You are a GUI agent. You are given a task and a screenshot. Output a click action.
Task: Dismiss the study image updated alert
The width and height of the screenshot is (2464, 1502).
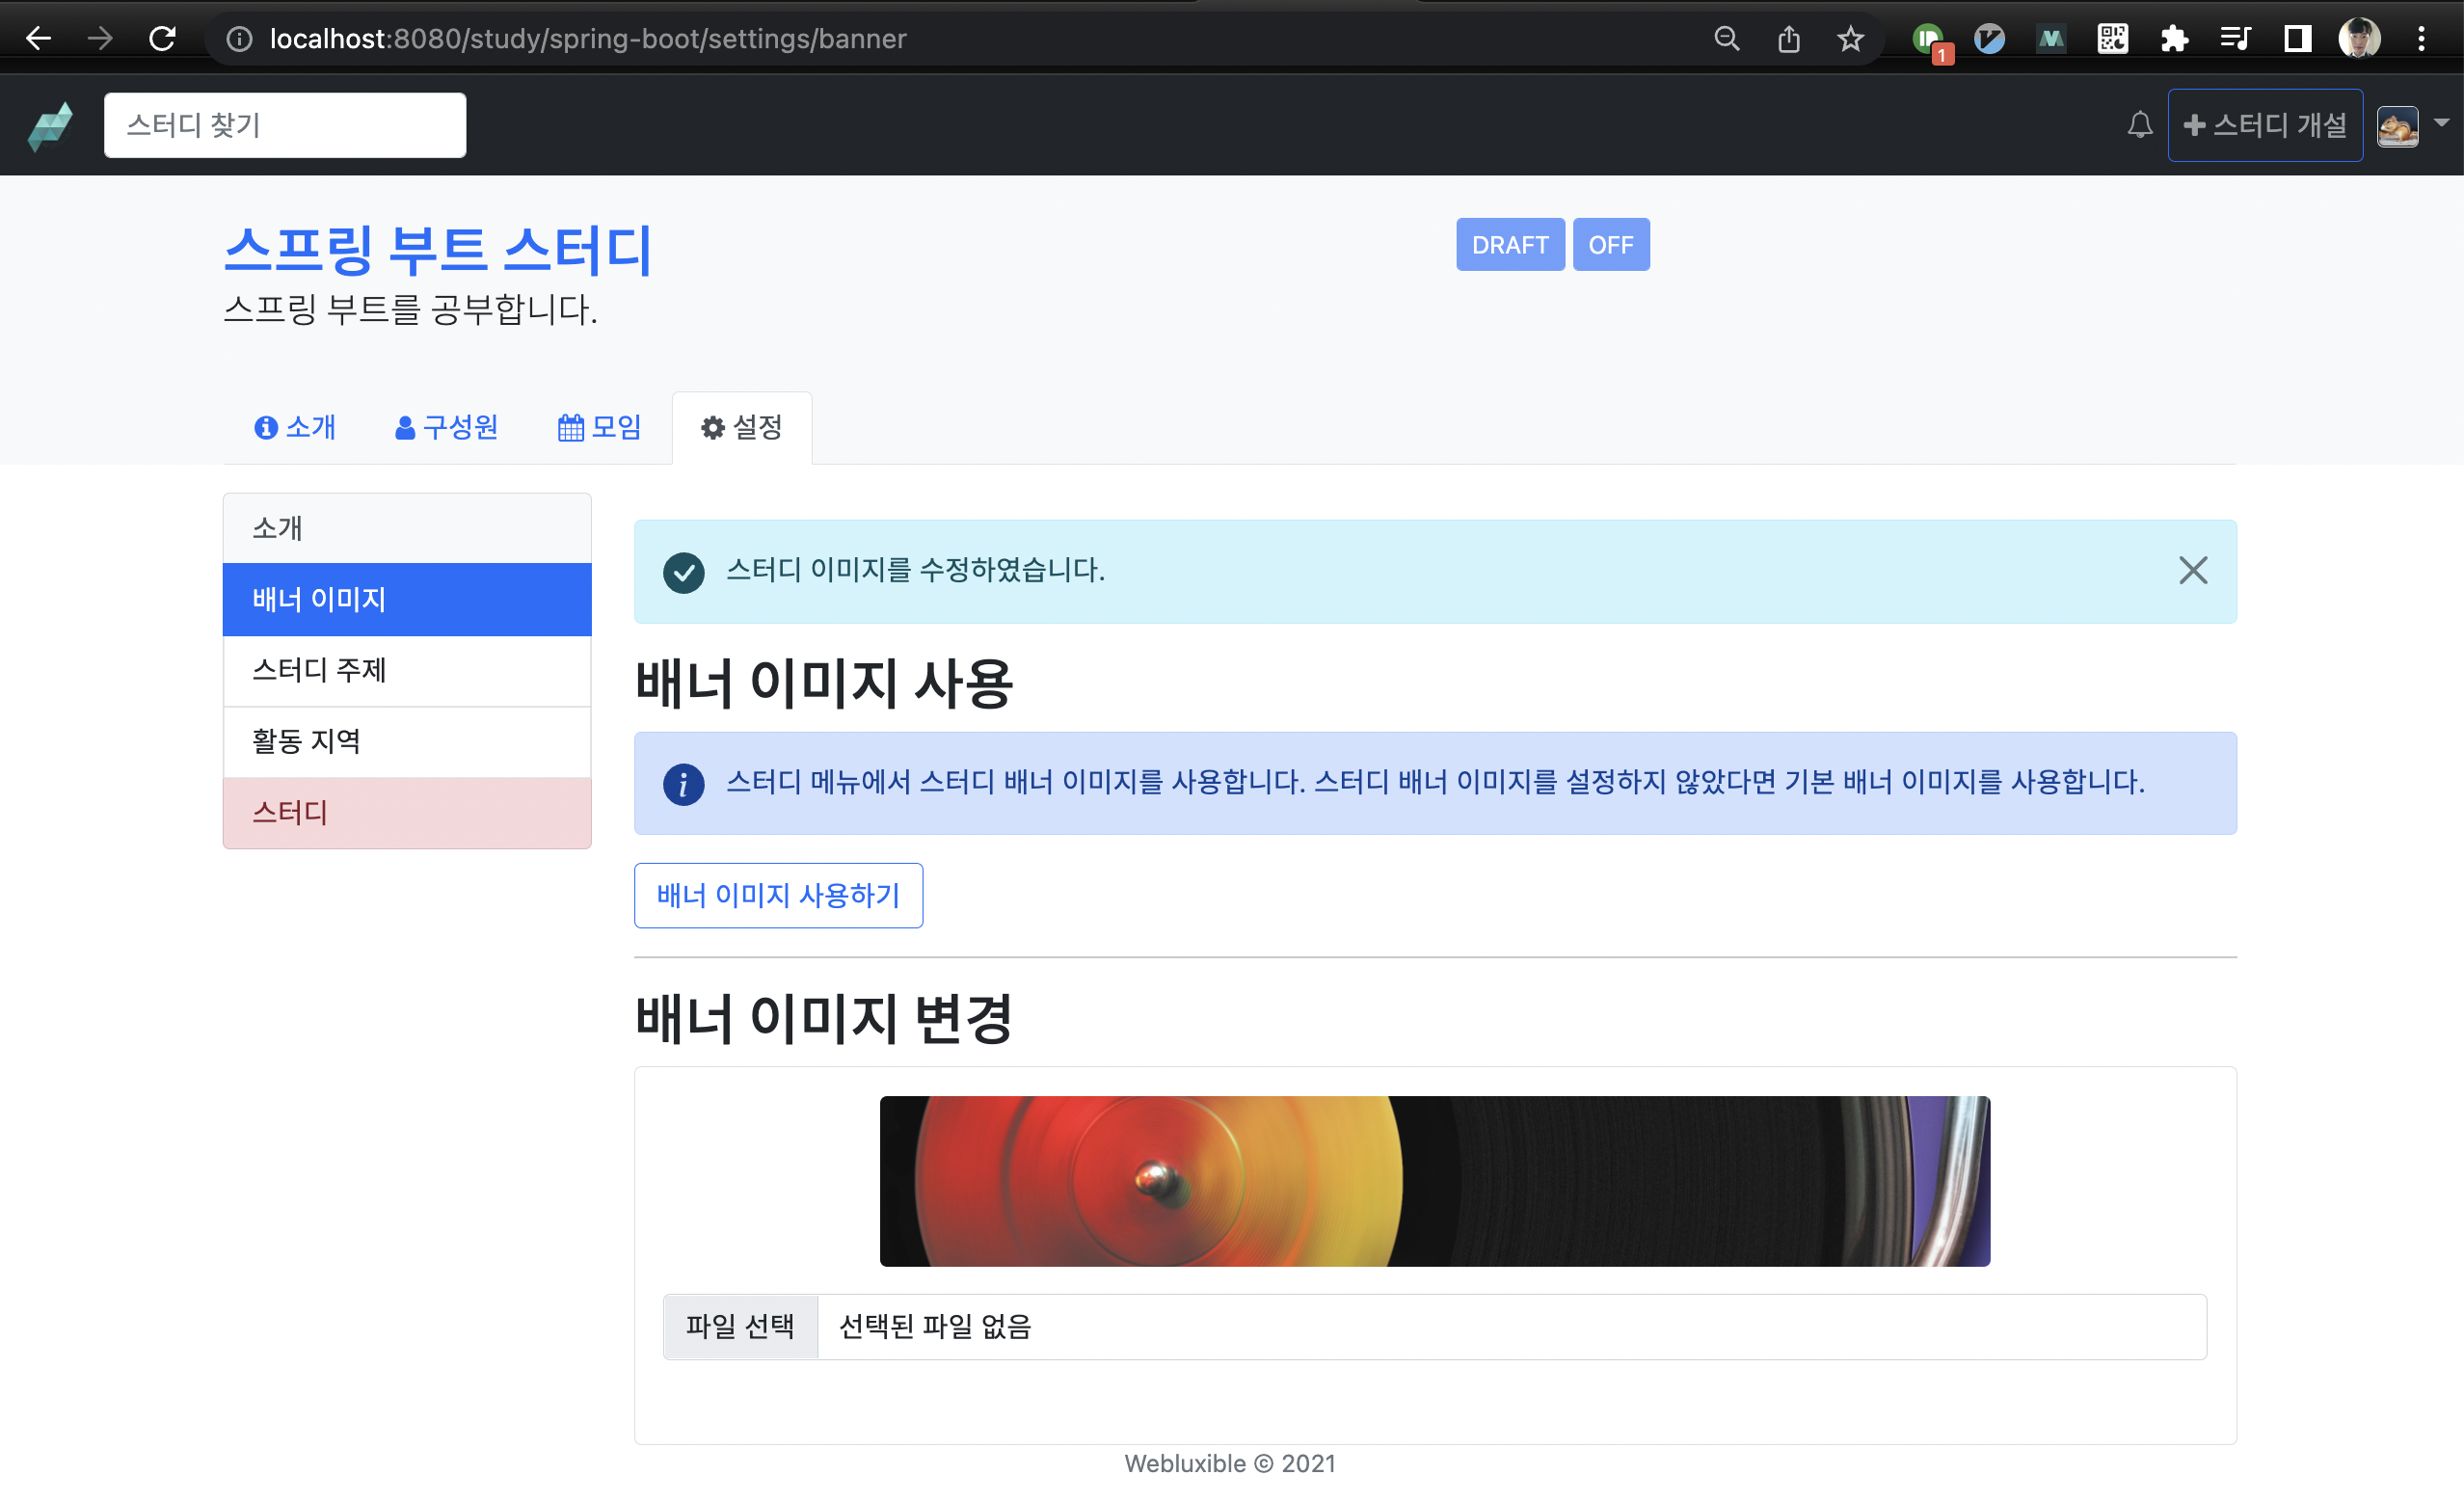pyautogui.click(x=2192, y=570)
